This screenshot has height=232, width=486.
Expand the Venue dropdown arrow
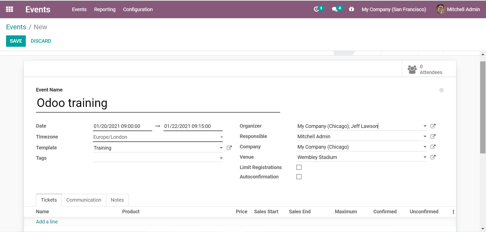tap(425, 157)
